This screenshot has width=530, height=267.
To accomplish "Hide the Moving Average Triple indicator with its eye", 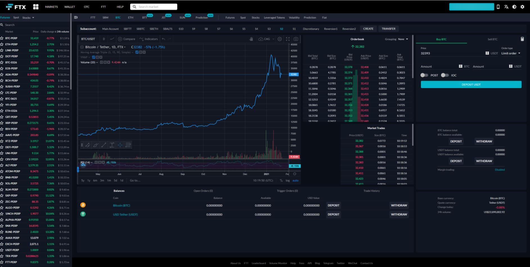I will pyautogui.click(x=137, y=52).
